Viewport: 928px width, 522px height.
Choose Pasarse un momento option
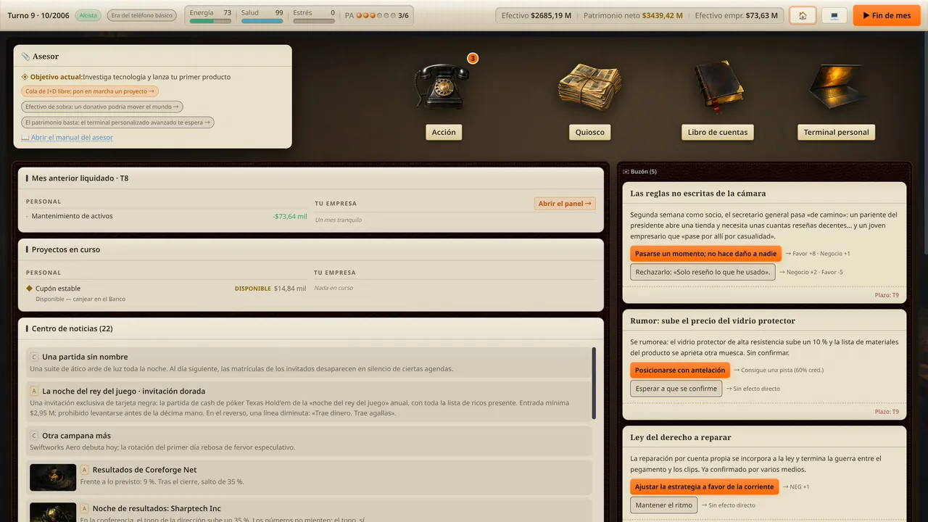[x=705, y=254]
